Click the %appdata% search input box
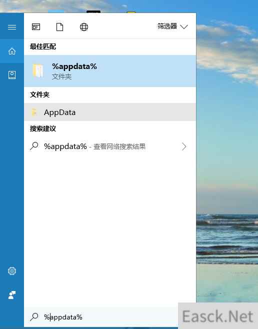 coord(101,317)
